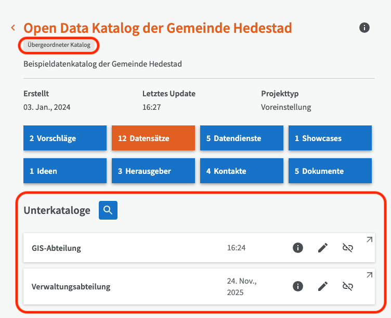The height and width of the screenshot is (318, 391).
Task: Open the 2 Vorschläge tile
Action: click(65, 138)
